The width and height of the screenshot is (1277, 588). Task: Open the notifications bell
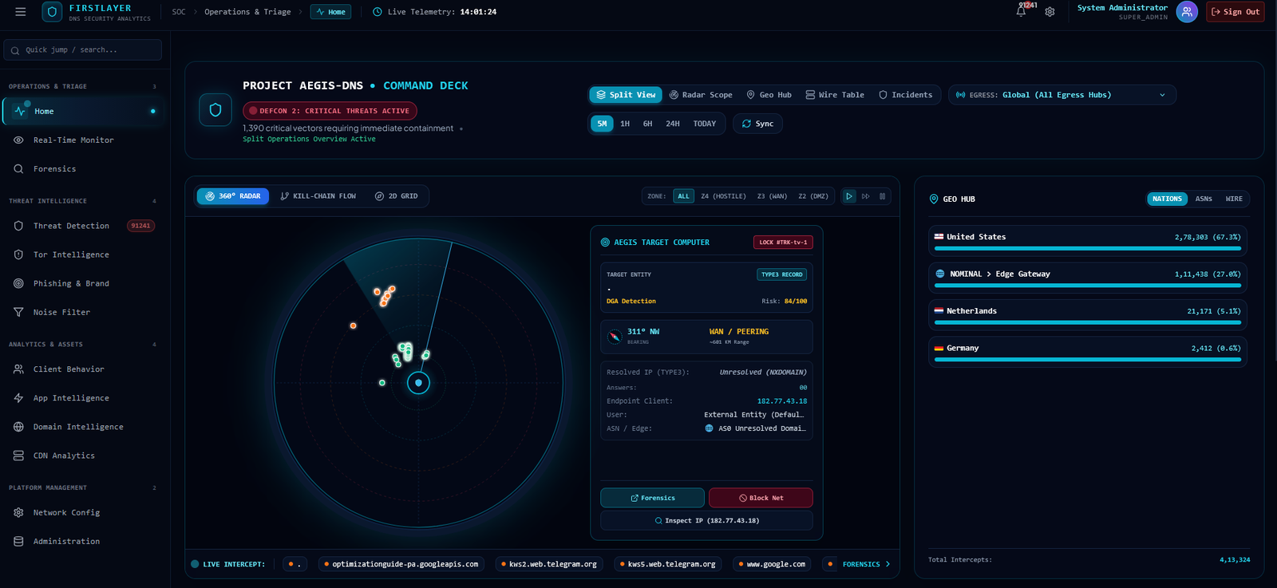point(1021,11)
